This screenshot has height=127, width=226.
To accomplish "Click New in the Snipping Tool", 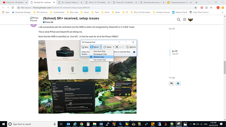I will 85,47.
